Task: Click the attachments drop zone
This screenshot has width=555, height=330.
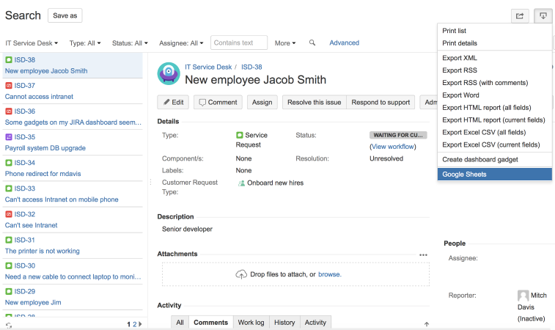Action: click(295, 274)
